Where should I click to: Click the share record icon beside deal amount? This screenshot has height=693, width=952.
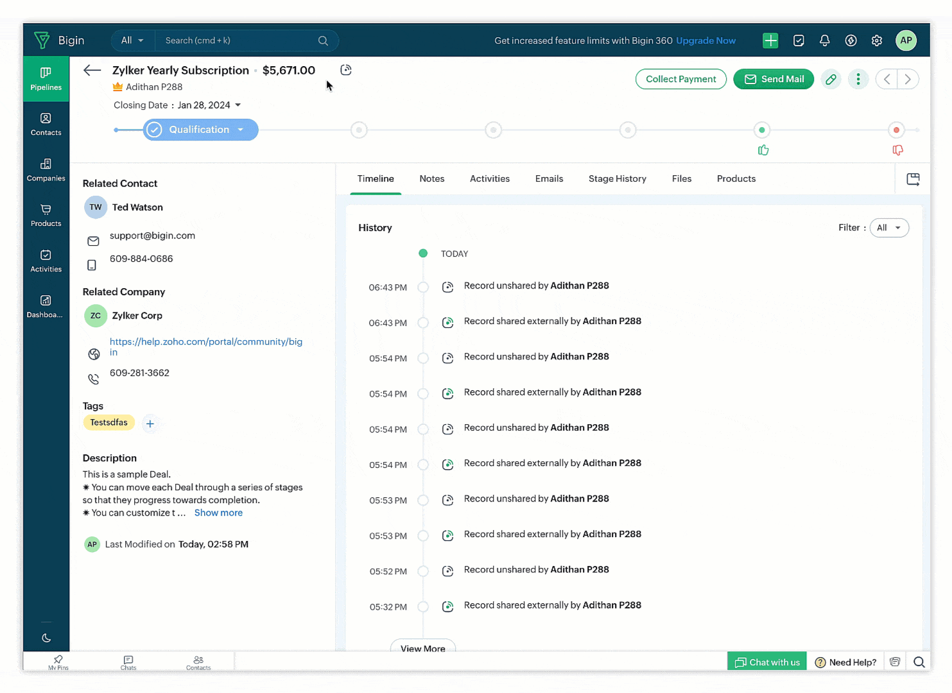(x=346, y=70)
